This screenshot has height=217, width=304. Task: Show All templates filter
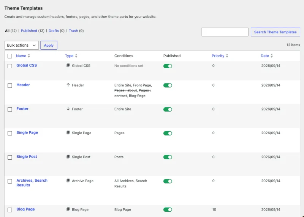click(7, 31)
